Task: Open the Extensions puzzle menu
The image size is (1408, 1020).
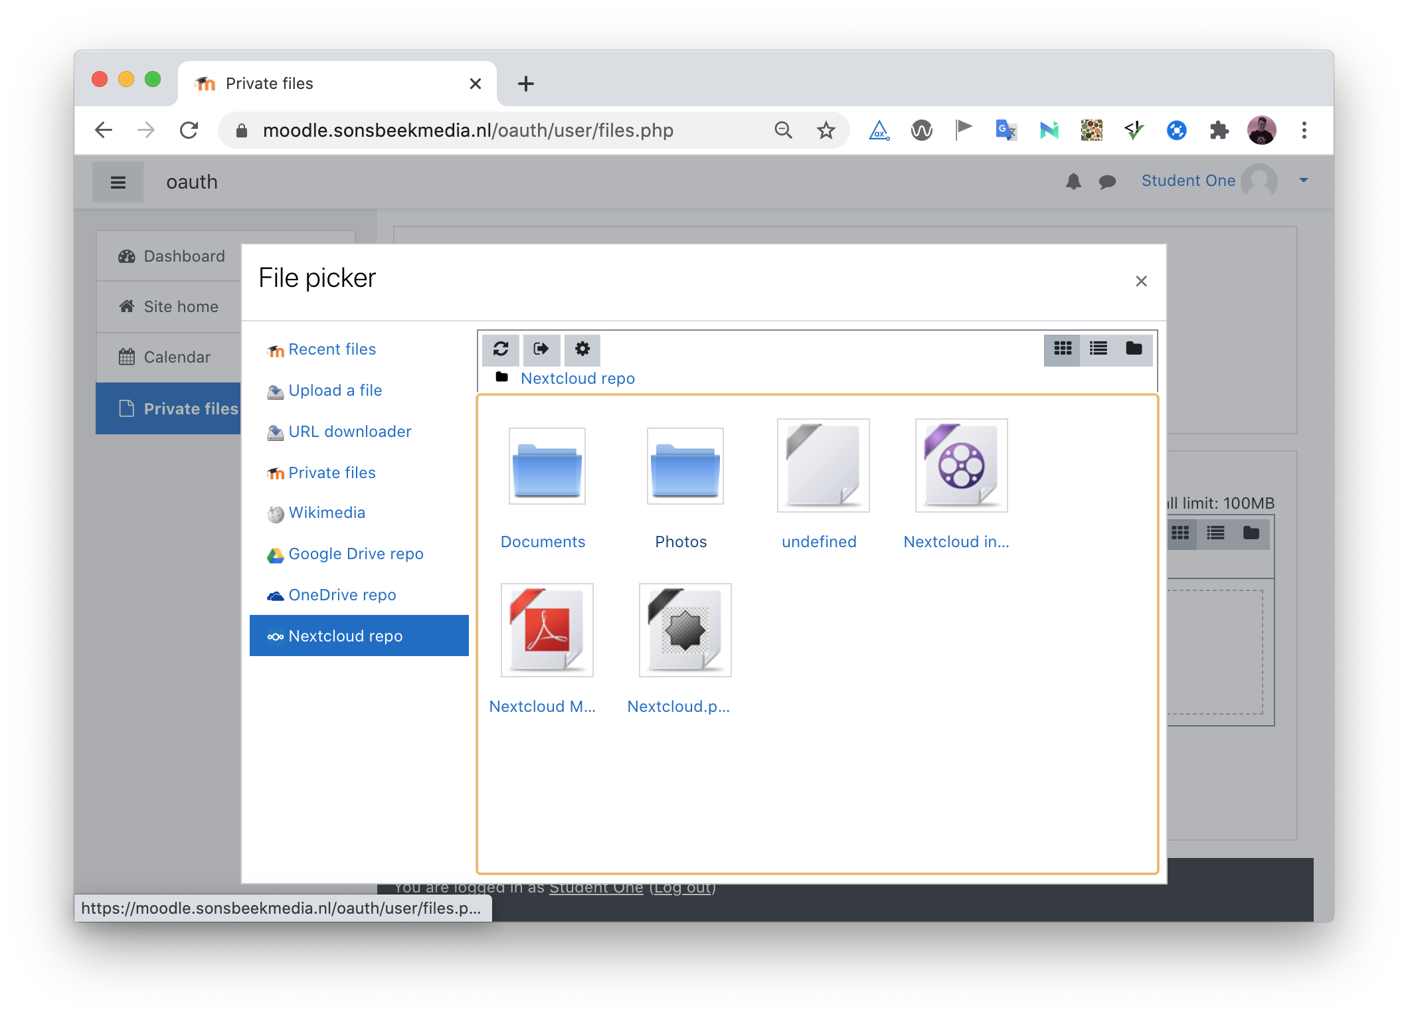Action: tap(1219, 130)
